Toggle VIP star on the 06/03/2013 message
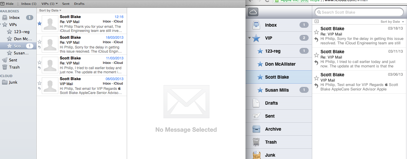This screenshot has width=407, height=159. [39, 83]
